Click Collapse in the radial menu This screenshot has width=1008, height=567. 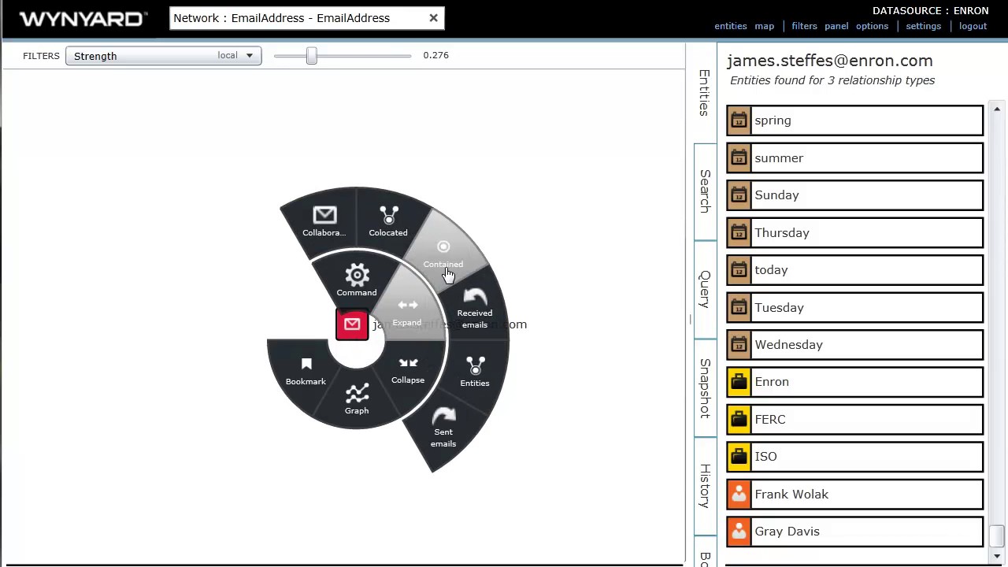(408, 371)
